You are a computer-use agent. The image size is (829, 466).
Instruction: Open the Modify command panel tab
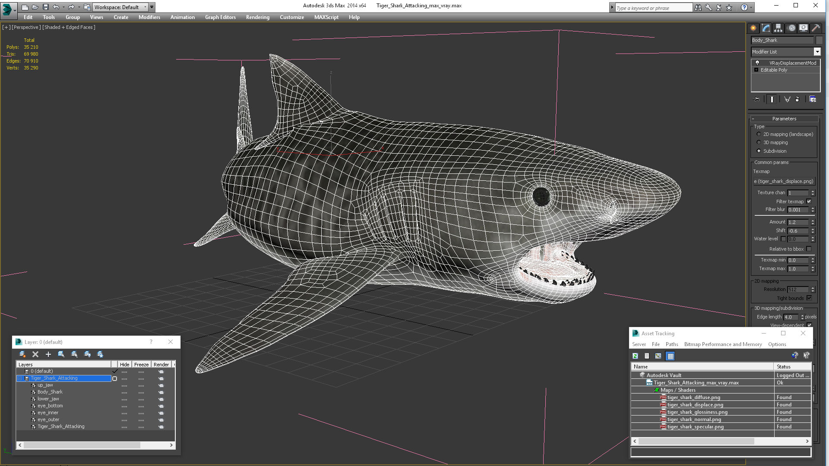click(x=766, y=28)
